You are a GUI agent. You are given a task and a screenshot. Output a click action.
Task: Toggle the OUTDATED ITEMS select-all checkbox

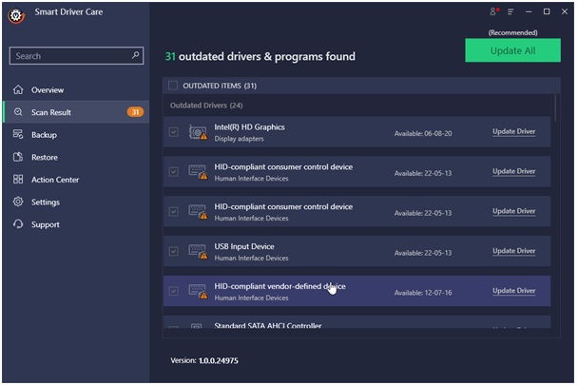(172, 86)
